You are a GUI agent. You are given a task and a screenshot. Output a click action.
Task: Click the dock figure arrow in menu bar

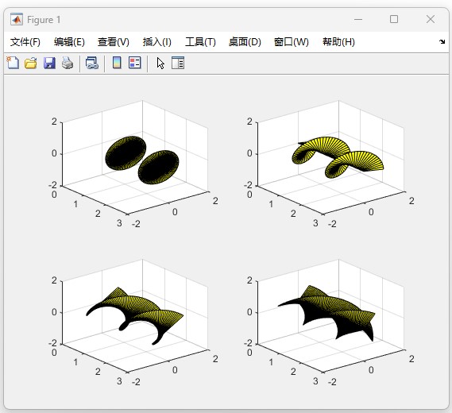pyautogui.click(x=442, y=42)
